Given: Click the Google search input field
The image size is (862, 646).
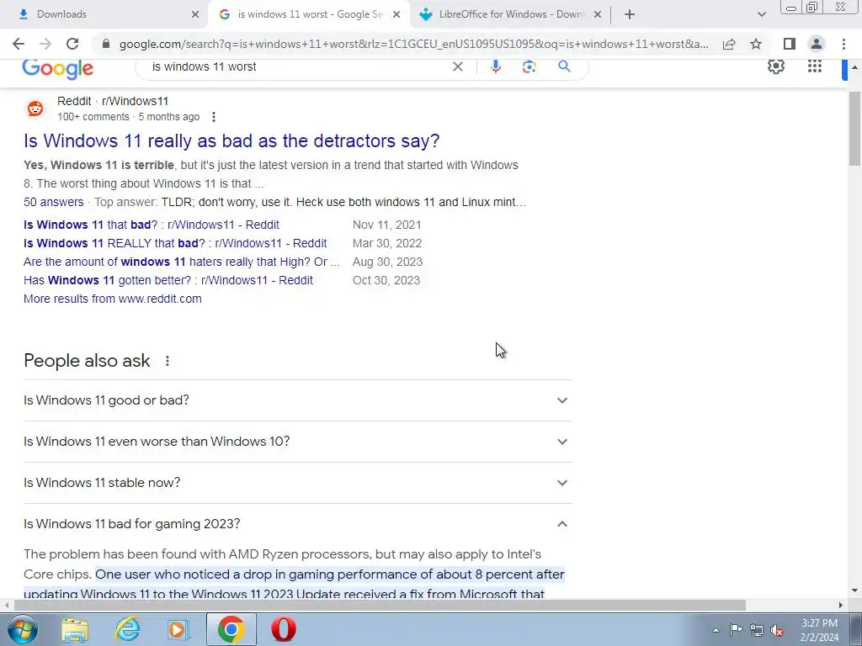Looking at the screenshot, I should pyautogui.click(x=297, y=67).
